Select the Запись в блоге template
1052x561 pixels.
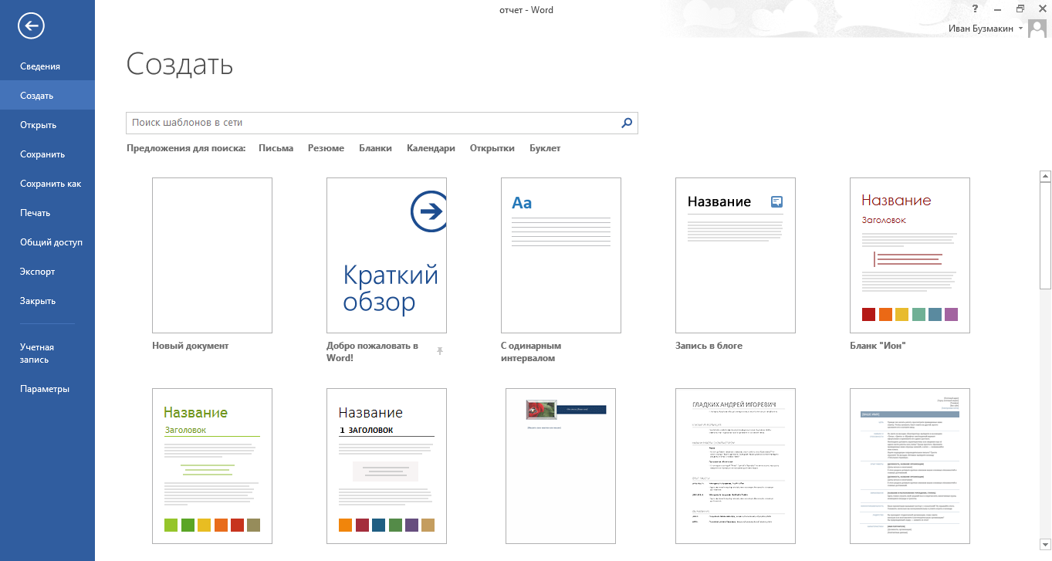(736, 255)
